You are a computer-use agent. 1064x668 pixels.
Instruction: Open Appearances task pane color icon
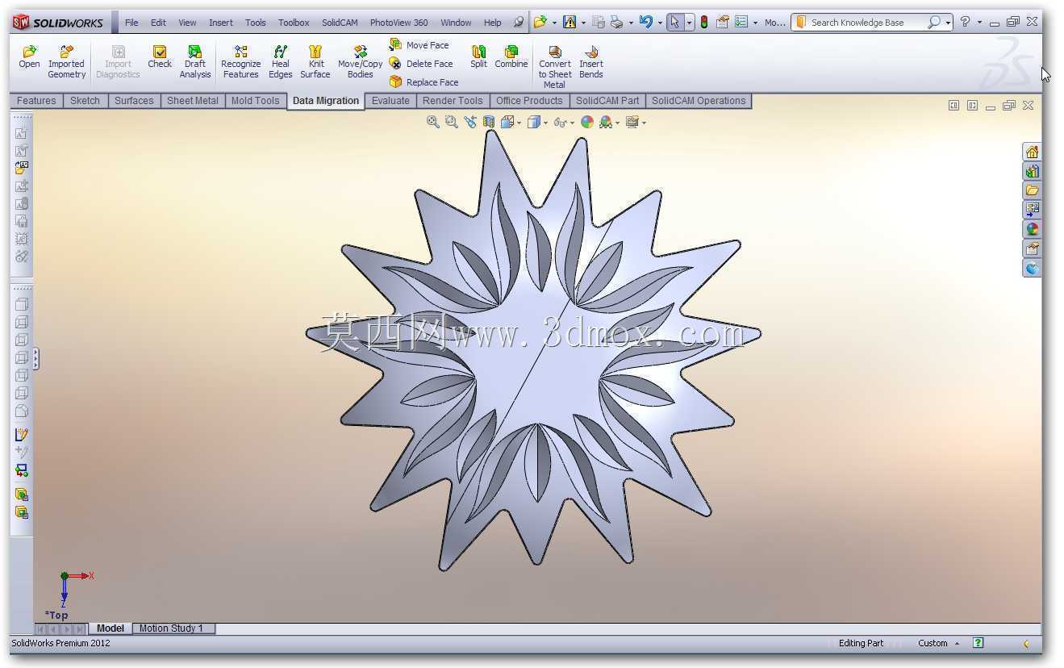[x=1032, y=229]
